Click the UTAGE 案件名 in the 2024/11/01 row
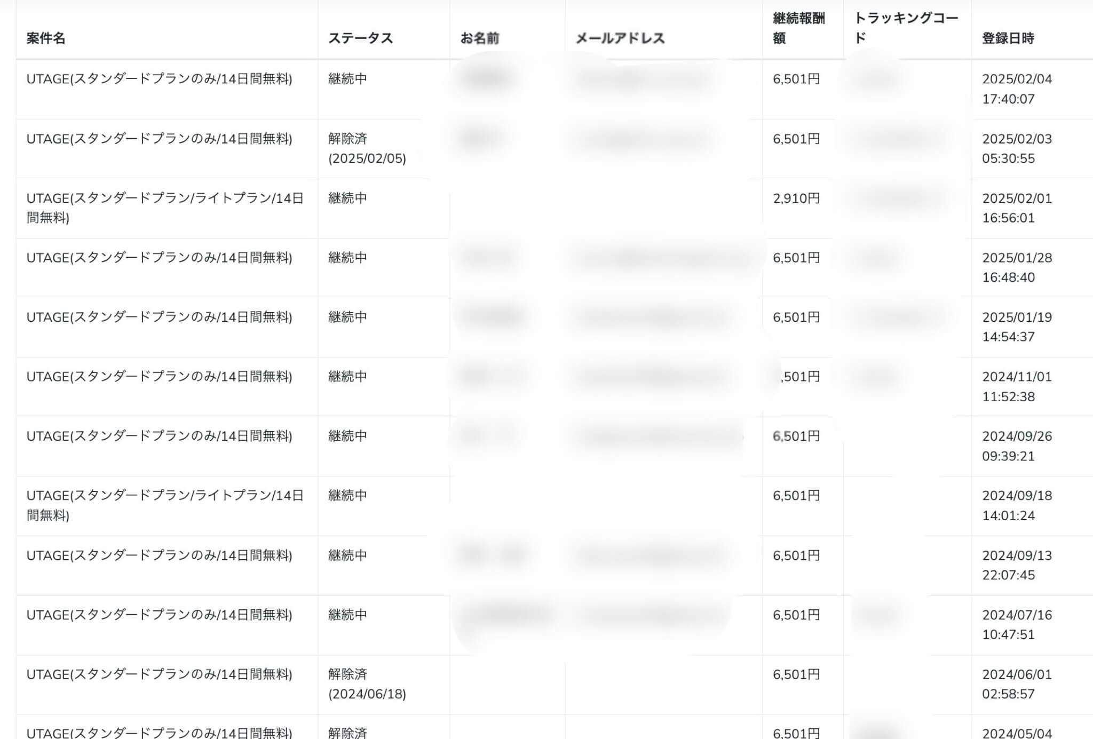This screenshot has height=739, width=1093. pos(160,376)
